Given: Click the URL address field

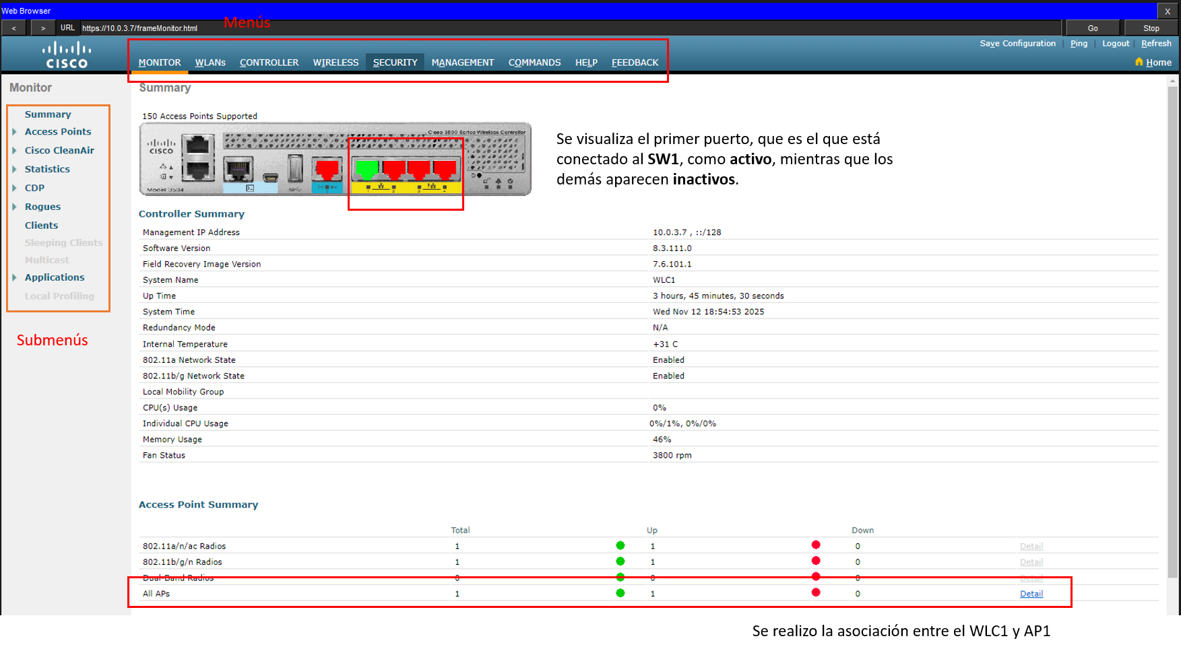Looking at the screenshot, I should pos(566,28).
